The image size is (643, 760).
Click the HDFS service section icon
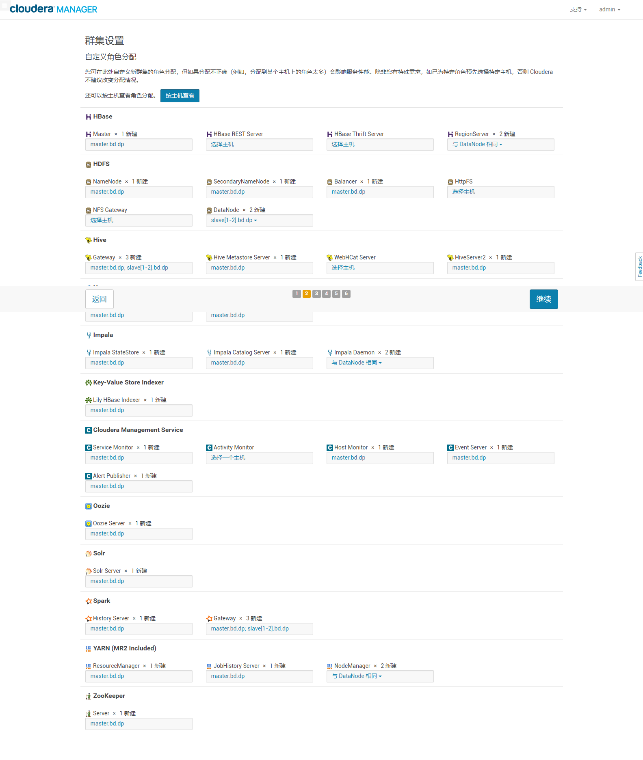(88, 164)
